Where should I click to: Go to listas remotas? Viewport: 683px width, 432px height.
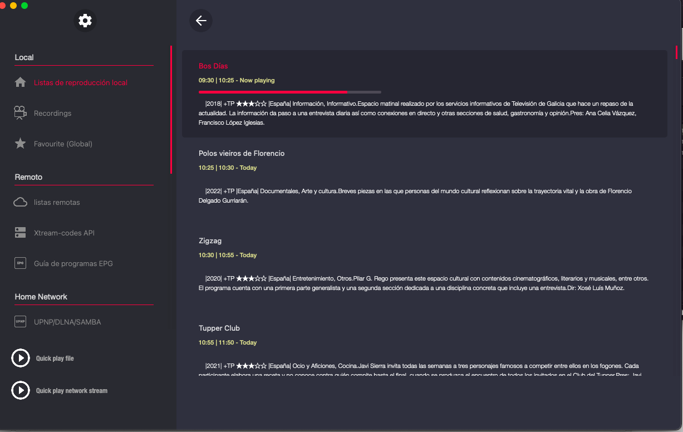pyautogui.click(x=57, y=202)
